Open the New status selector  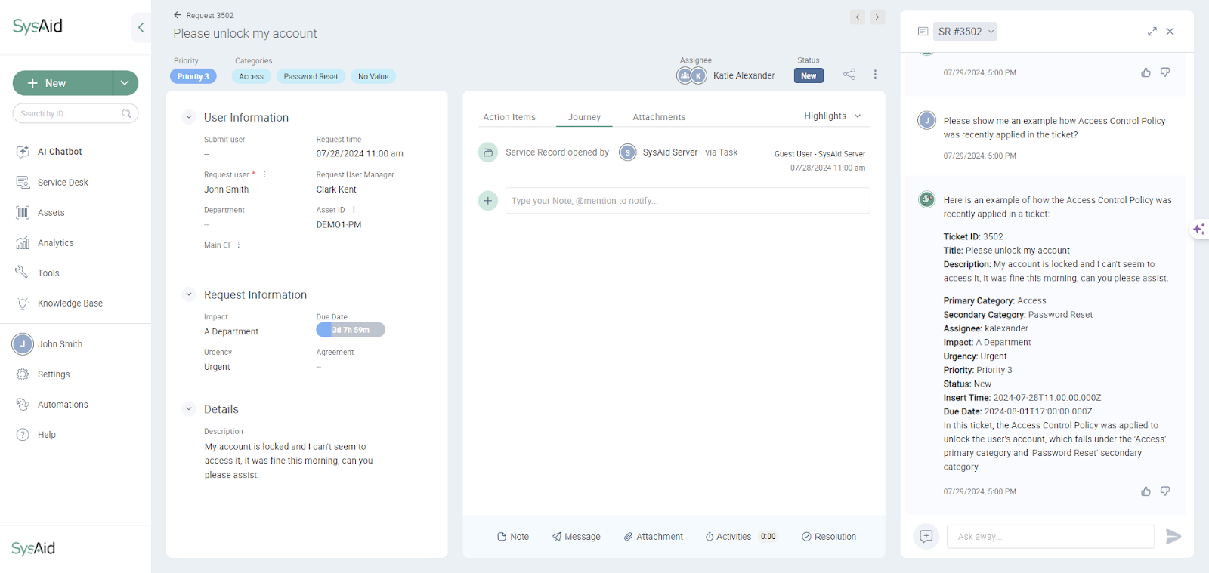(809, 75)
